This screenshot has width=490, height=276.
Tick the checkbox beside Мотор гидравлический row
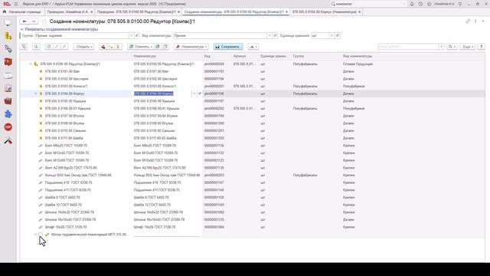(x=41, y=235)
